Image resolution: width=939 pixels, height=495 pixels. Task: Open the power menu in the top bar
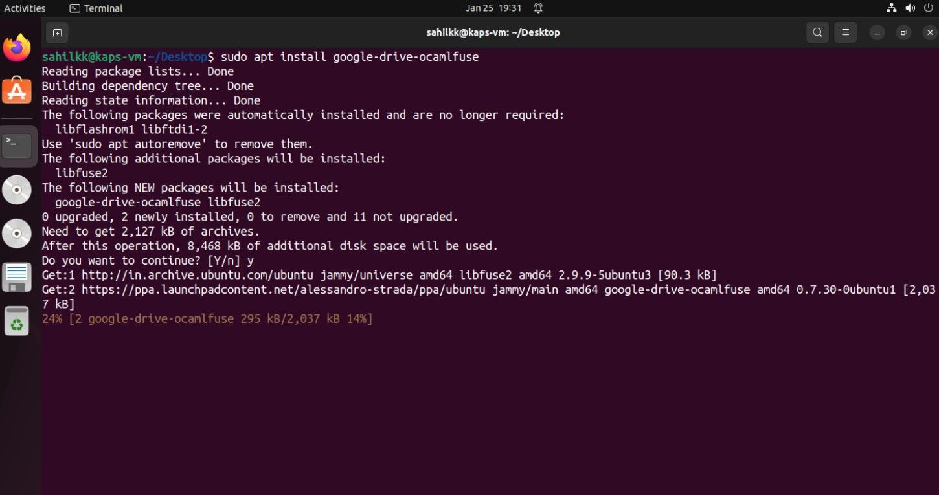[x=928, y=8]
